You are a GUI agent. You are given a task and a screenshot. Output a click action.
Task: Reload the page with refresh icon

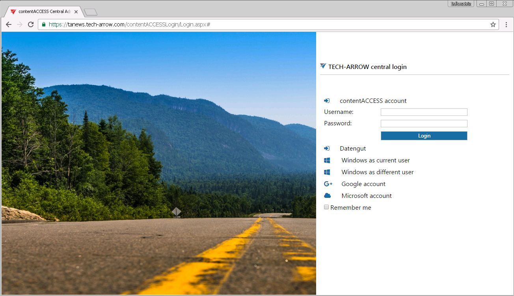31,24
